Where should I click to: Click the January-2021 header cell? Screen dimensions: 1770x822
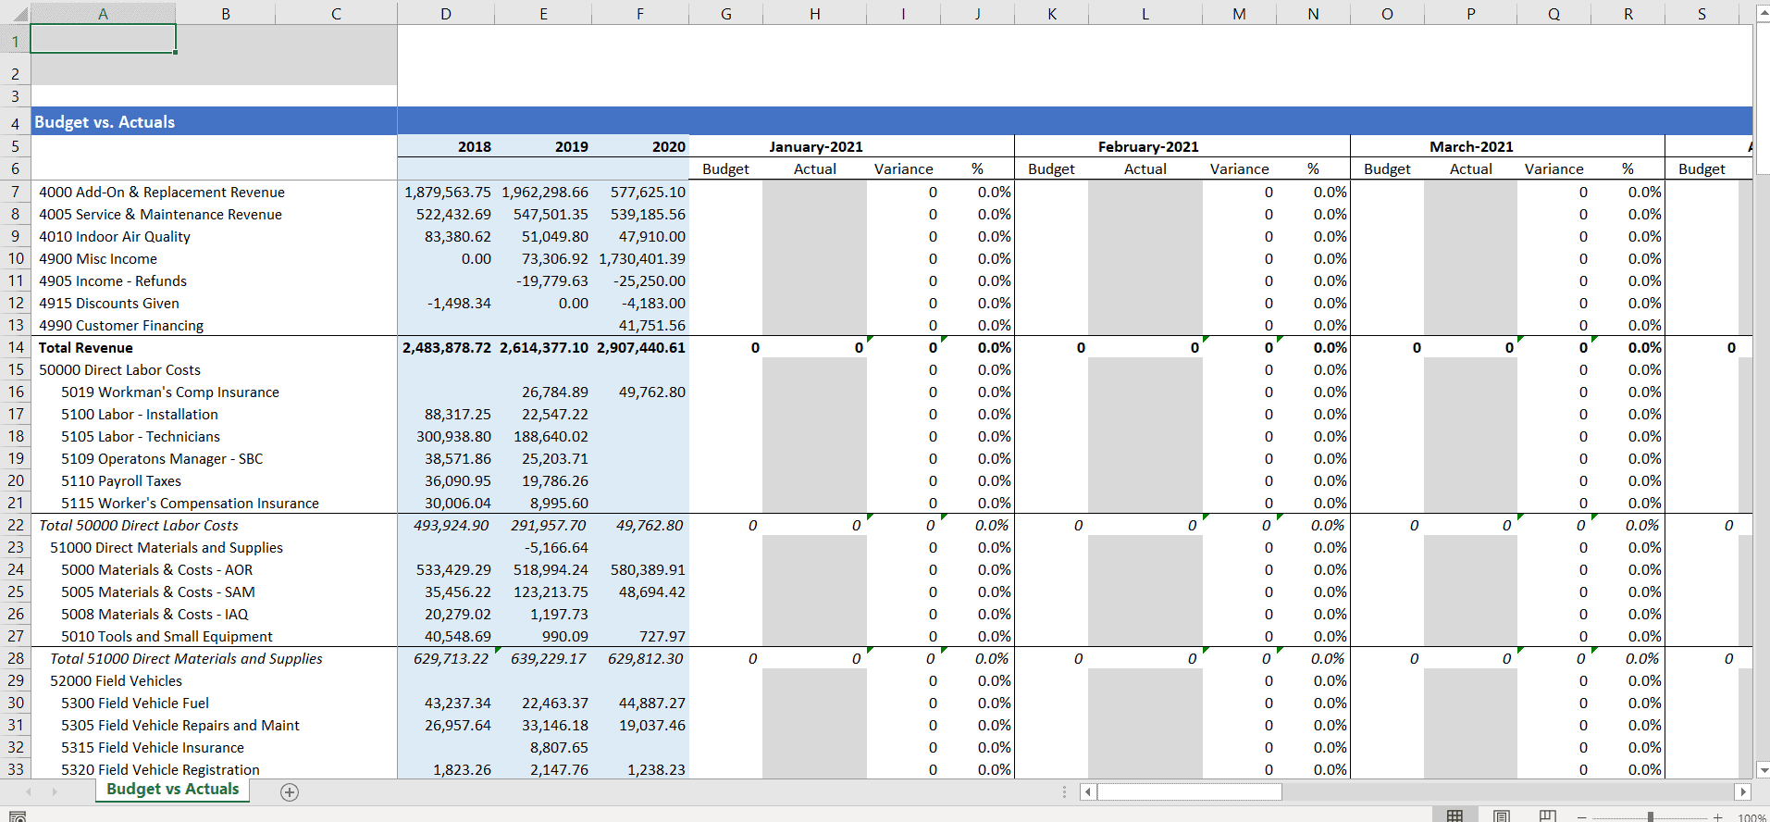[x=815, y=146]
